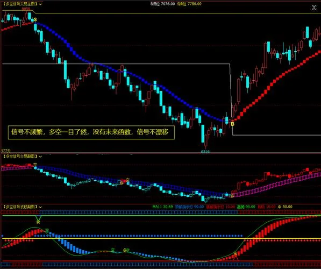The image size is (321, 269).
Task: Click the lowest price label 6216
Action: 205,152
